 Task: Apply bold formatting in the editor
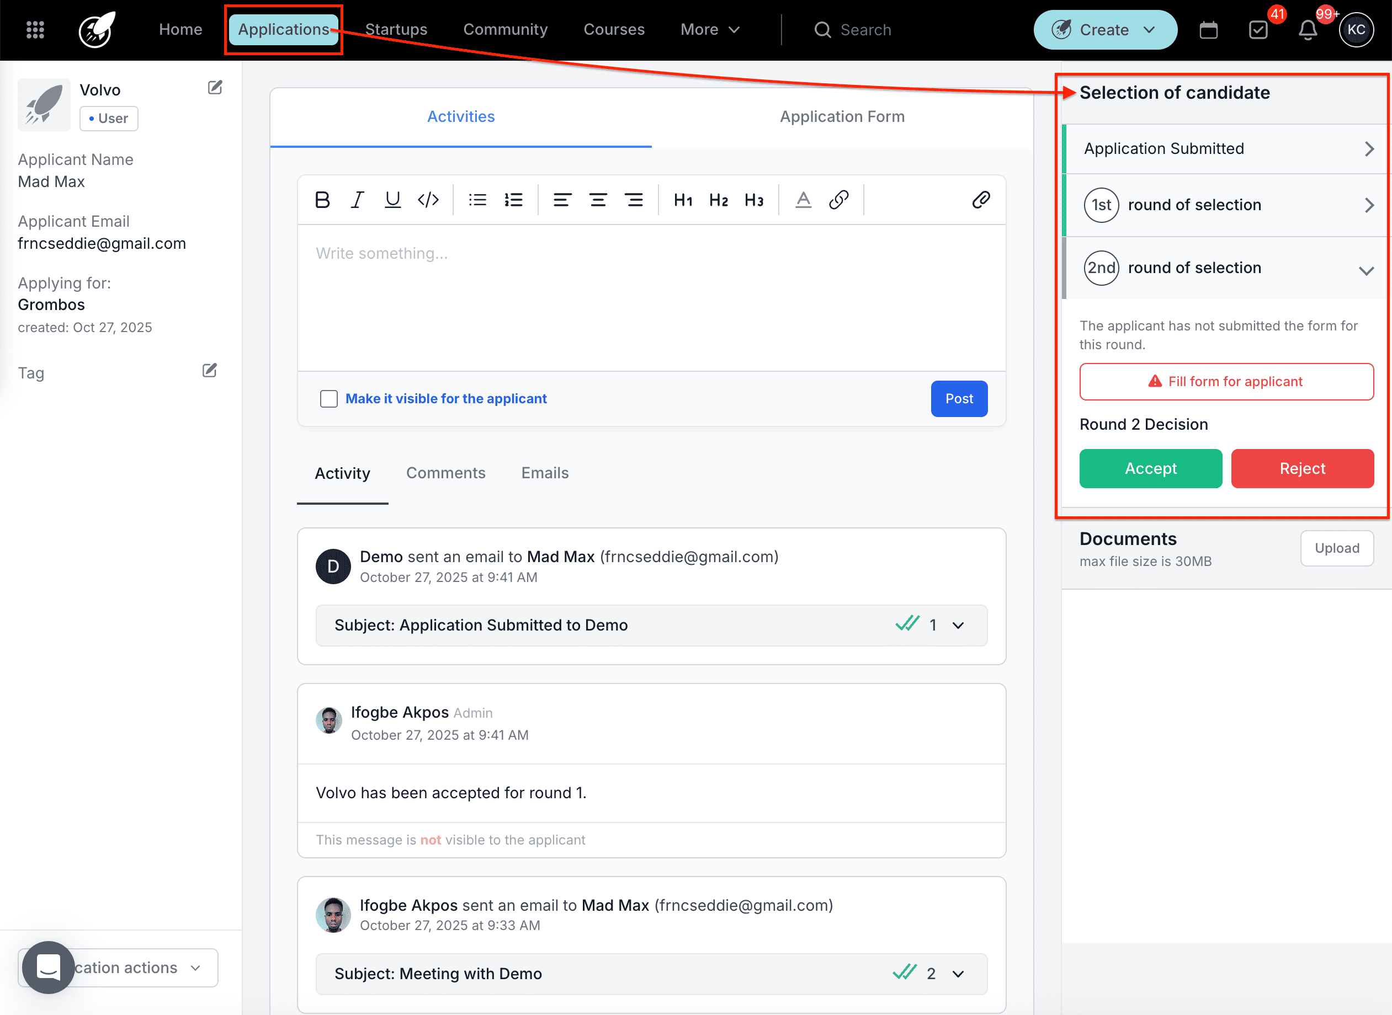(x=322, y=199)
